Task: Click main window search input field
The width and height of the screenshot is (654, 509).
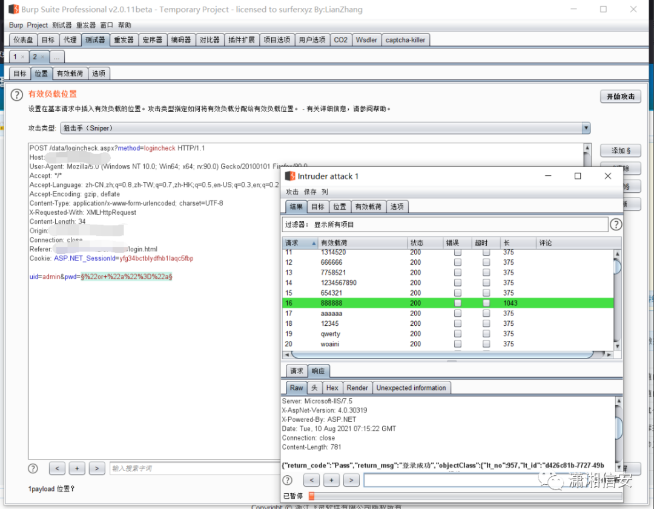Action: (x=194, y=468)
